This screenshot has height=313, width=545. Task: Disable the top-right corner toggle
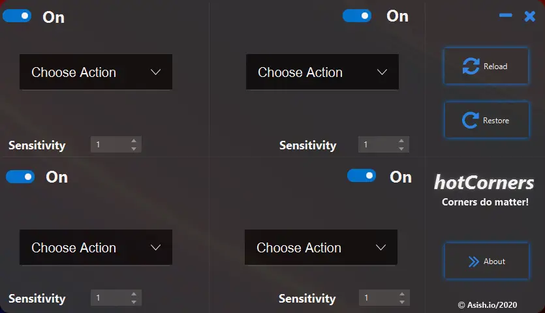point(357,15)
